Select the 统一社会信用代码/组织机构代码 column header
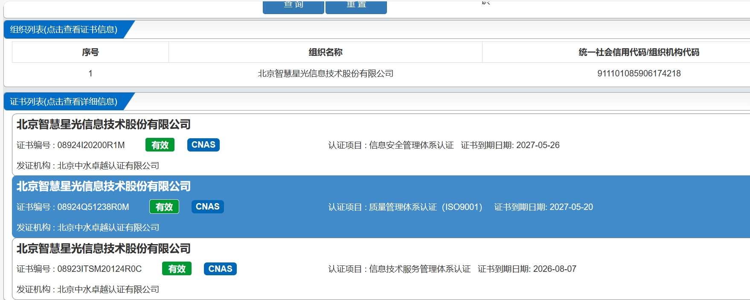Image resolution: width=750 pixels, height=300 pixels. (639, 52)
